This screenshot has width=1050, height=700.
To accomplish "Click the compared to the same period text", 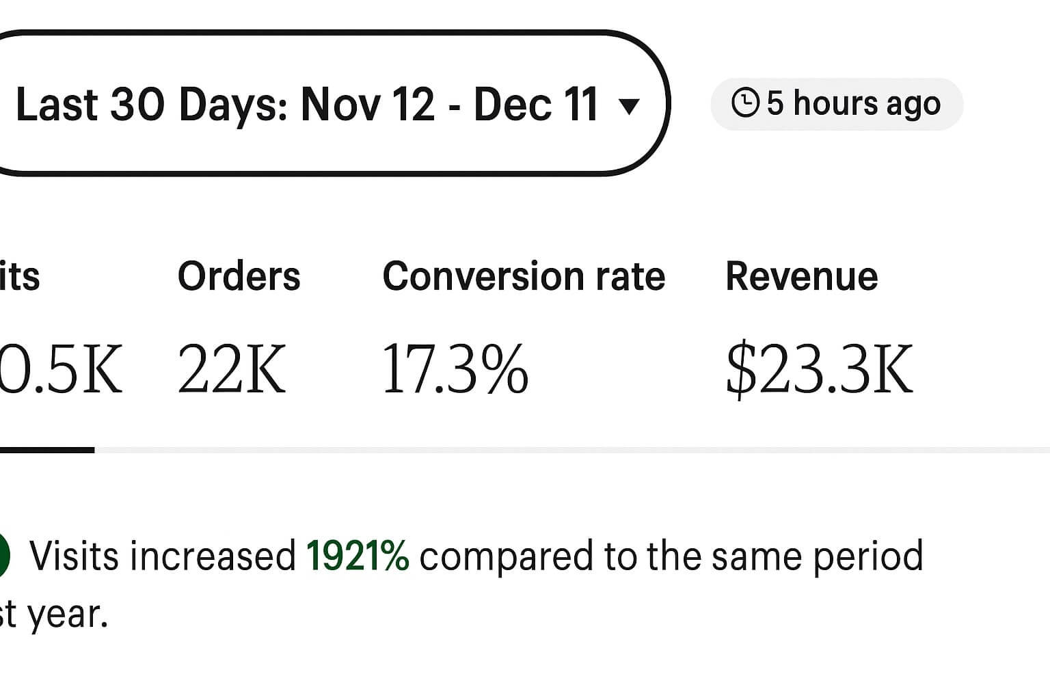I will point(671,556).
